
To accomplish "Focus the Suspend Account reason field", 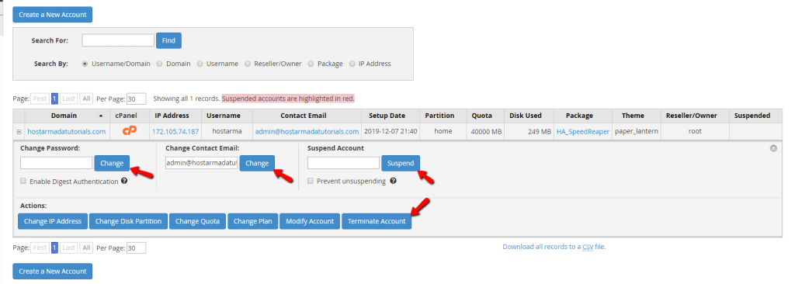I will tap(343, 163).
